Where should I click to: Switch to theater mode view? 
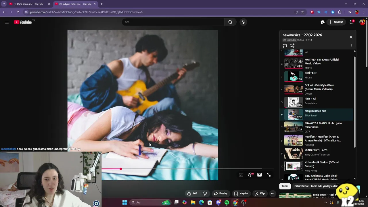[x=260, y=175]
